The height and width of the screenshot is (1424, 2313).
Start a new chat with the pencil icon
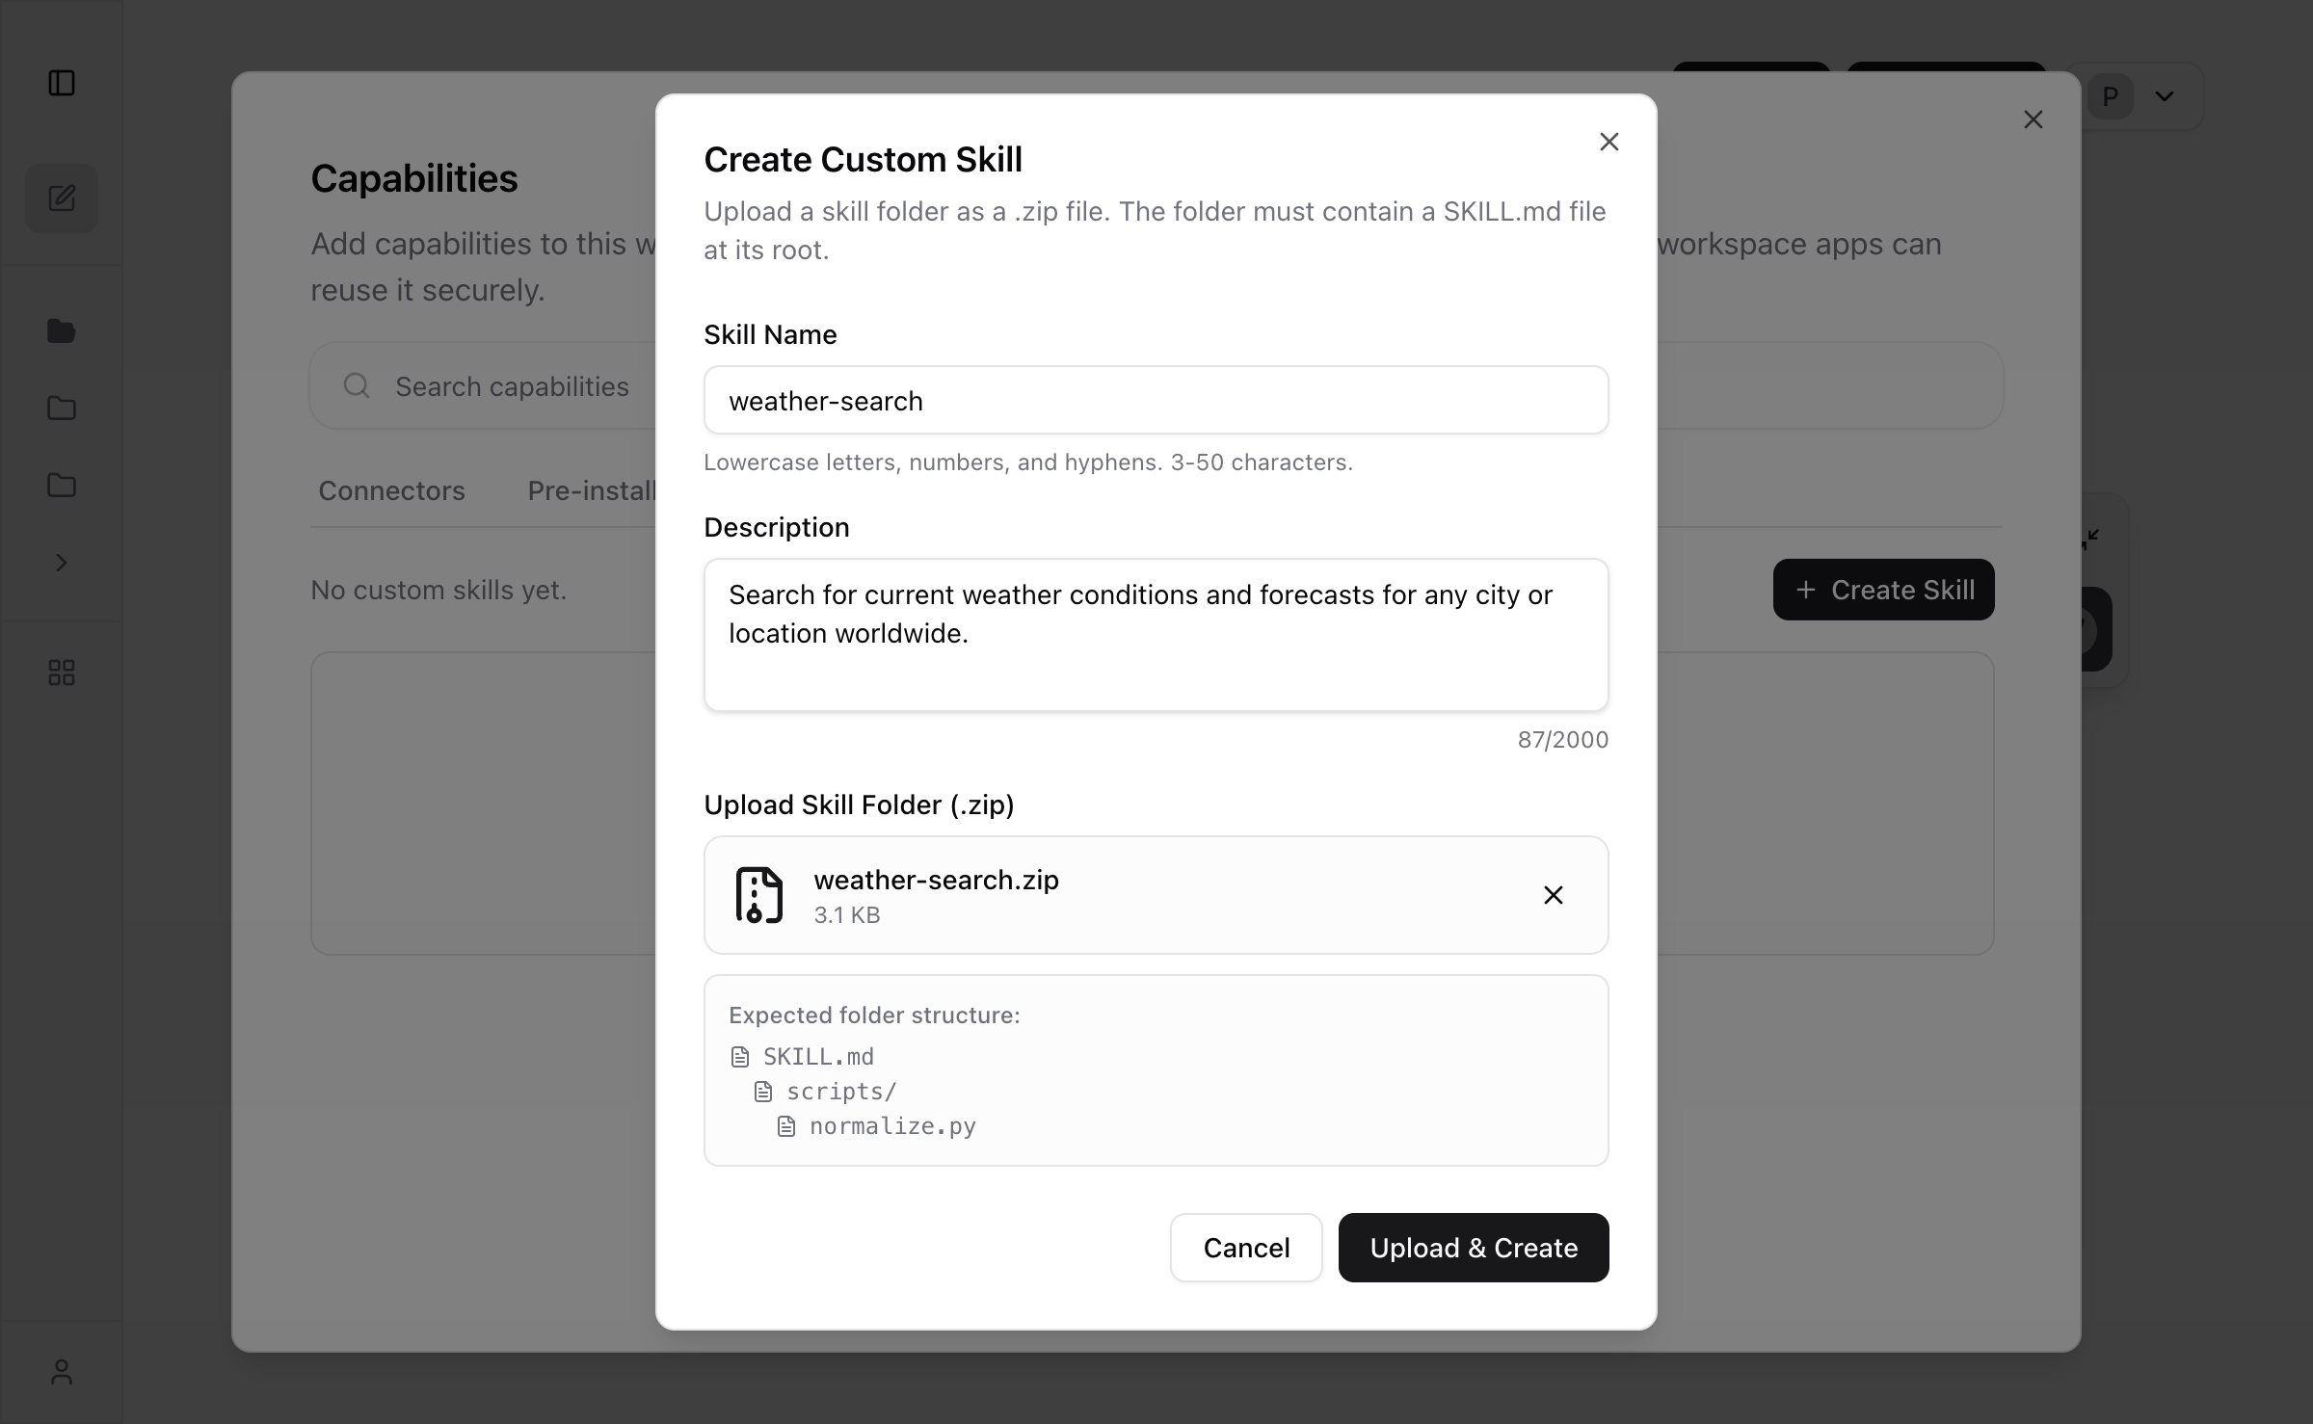[x=62, y=198]
